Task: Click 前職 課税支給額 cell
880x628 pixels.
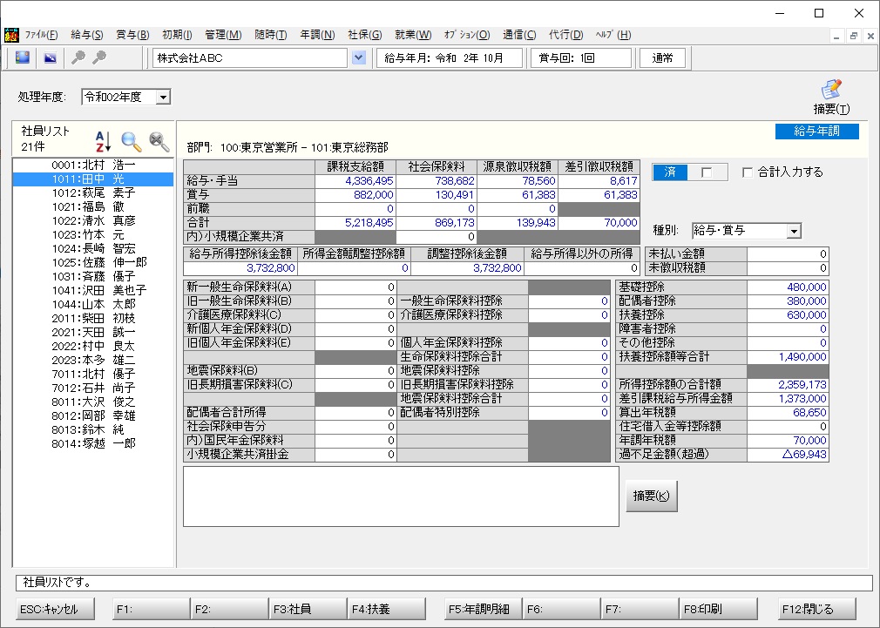Action: point(355,209)
